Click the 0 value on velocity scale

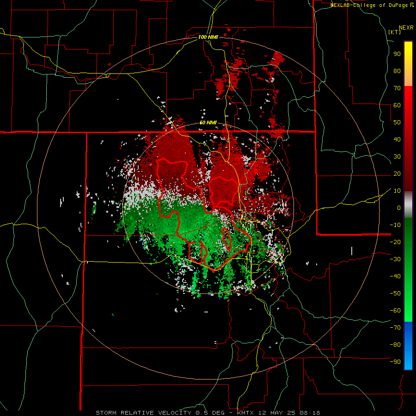tap(399, 208)
